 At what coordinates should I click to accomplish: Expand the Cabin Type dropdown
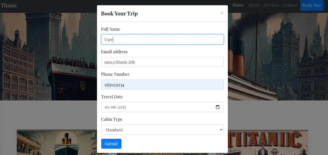162,130
